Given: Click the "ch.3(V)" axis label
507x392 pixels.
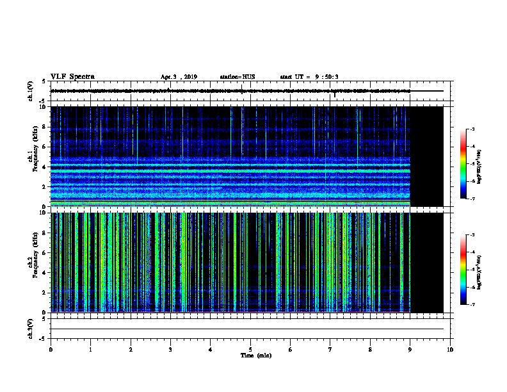Looking at the screenshot, I should (x=30, y=329).
